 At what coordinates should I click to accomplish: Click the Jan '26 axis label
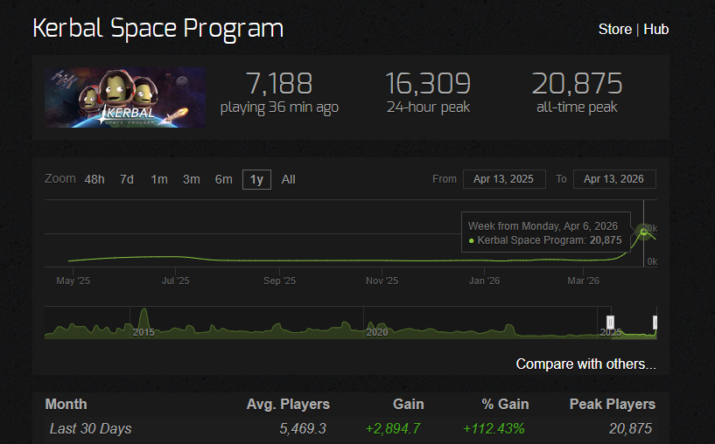484,281
